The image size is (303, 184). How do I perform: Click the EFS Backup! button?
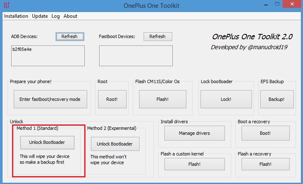[277, 99]
